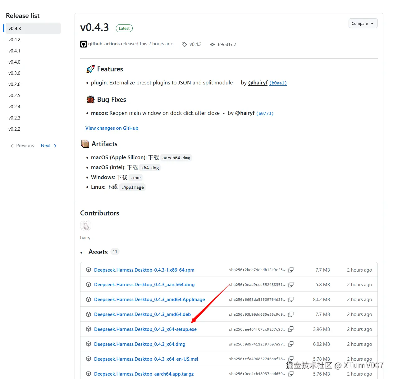
Task: Open View changes on GitHub link
Action: [x=112, y=128]
